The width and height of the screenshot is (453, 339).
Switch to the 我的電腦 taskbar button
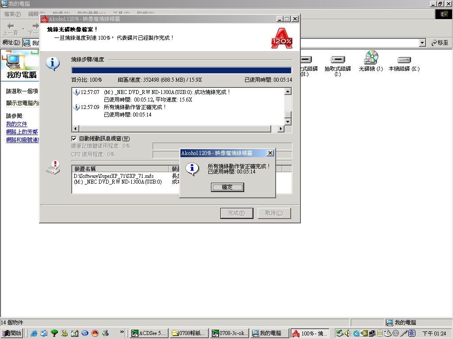[x=270, y=333]
